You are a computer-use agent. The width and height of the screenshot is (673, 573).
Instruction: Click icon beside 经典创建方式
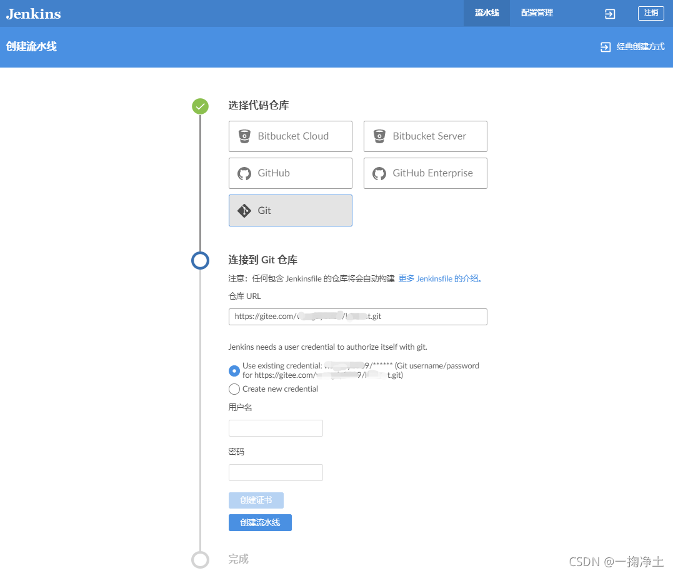605,47
